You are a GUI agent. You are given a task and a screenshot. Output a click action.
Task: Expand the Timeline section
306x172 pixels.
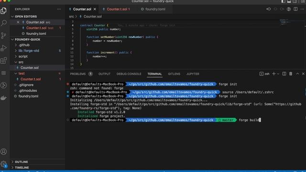(22, 168)
